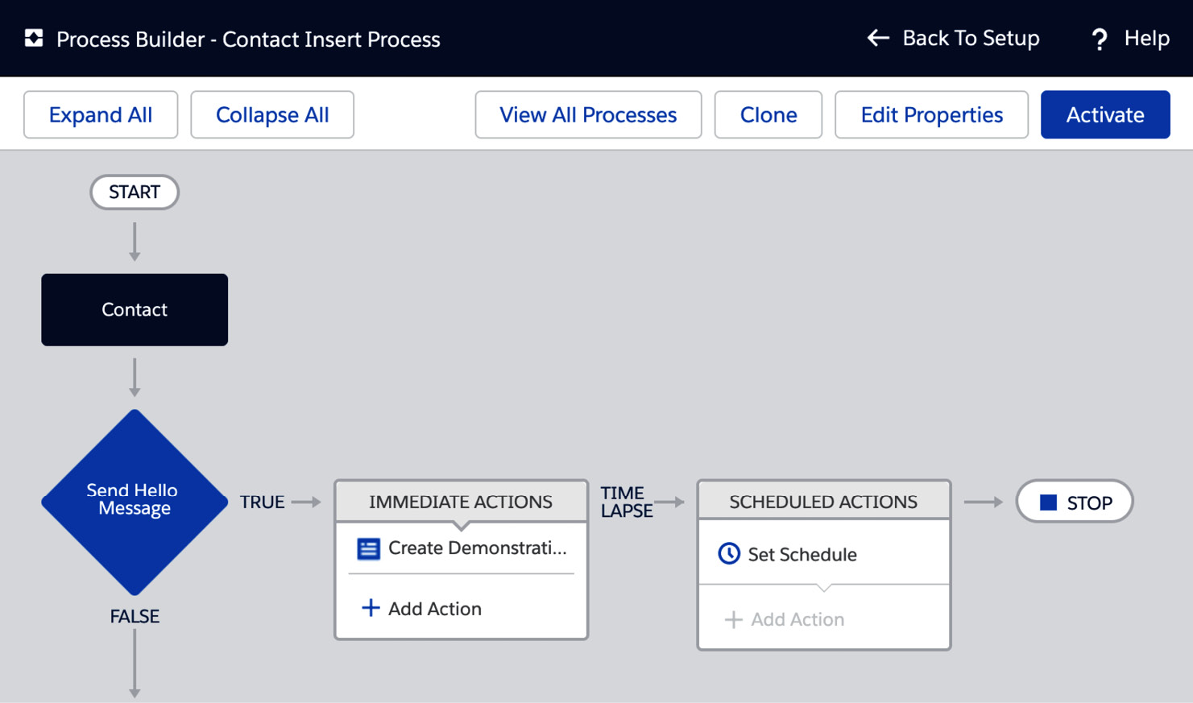Image resolution: width=1193 pixels, height=703 pixels.
Task: Click the Process Builder - Contact Insert Process title
Action: coord(248,39)
